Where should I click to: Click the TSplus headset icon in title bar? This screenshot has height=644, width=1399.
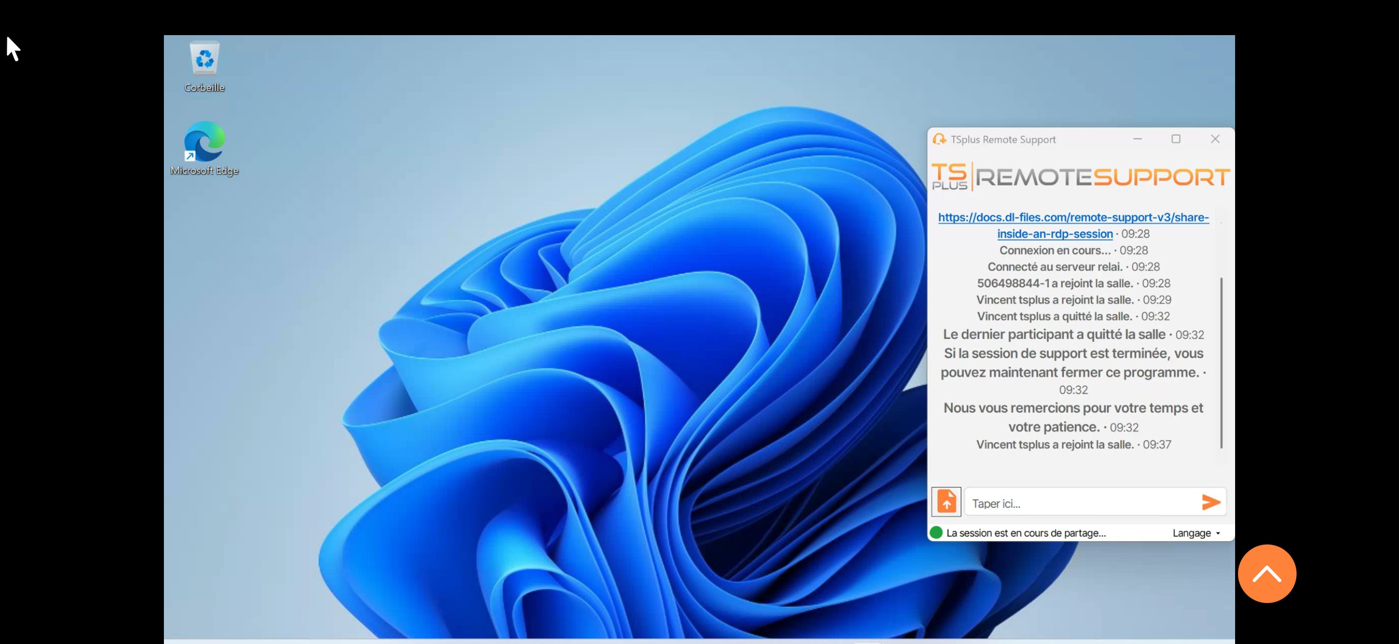[x=939, y=140]
